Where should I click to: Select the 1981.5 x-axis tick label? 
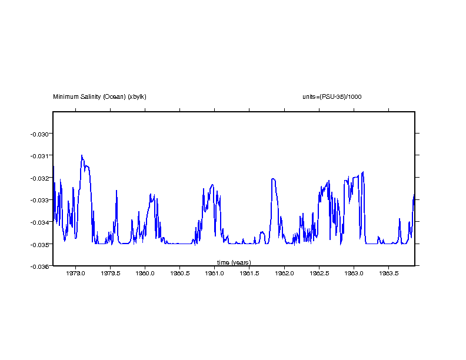pyautogui.click(x=249, y=274)
